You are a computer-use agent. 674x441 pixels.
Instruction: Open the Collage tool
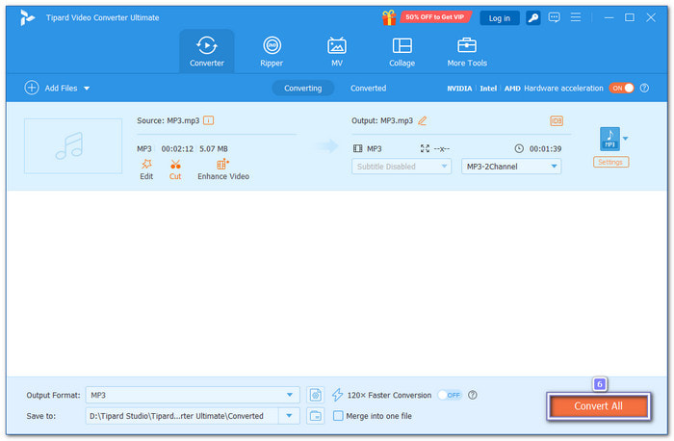tap(402, 51)
